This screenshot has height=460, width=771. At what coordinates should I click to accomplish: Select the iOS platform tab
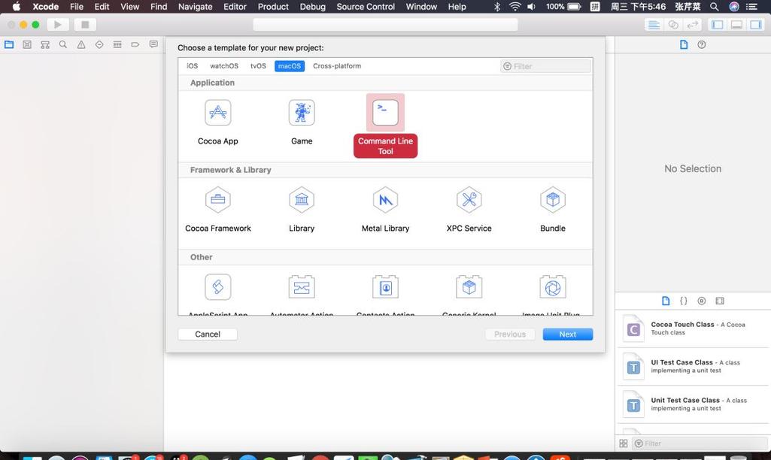[x=193, y=66]
